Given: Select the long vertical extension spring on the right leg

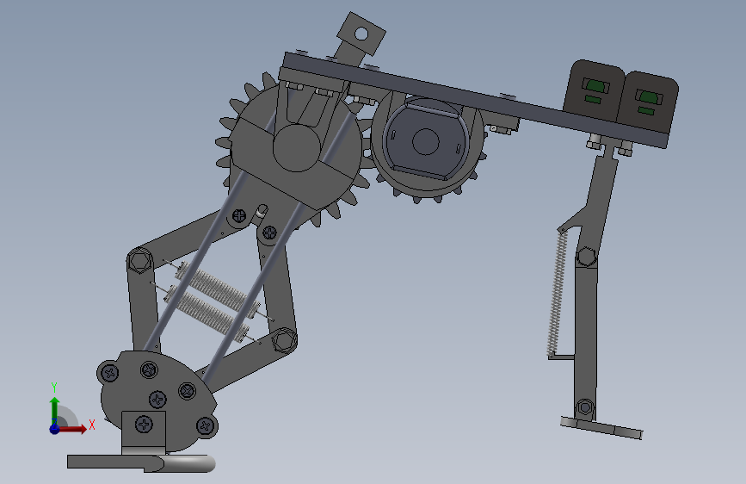Looking at the screenshot, I should tap(558, 294).
